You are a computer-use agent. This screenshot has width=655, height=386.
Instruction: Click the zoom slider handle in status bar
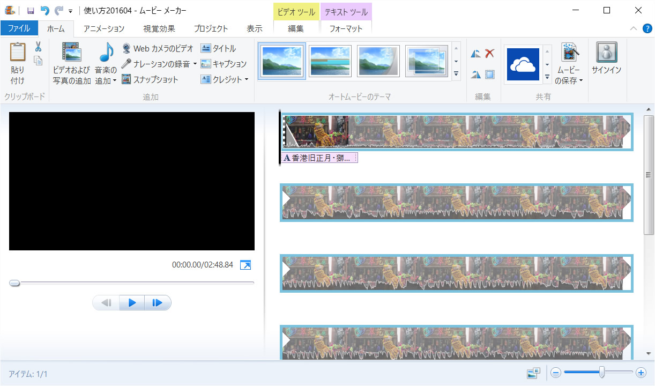(602, 373)
